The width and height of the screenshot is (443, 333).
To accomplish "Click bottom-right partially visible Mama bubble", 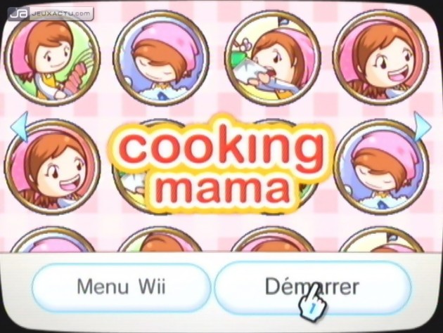I will tap(381, 240).
